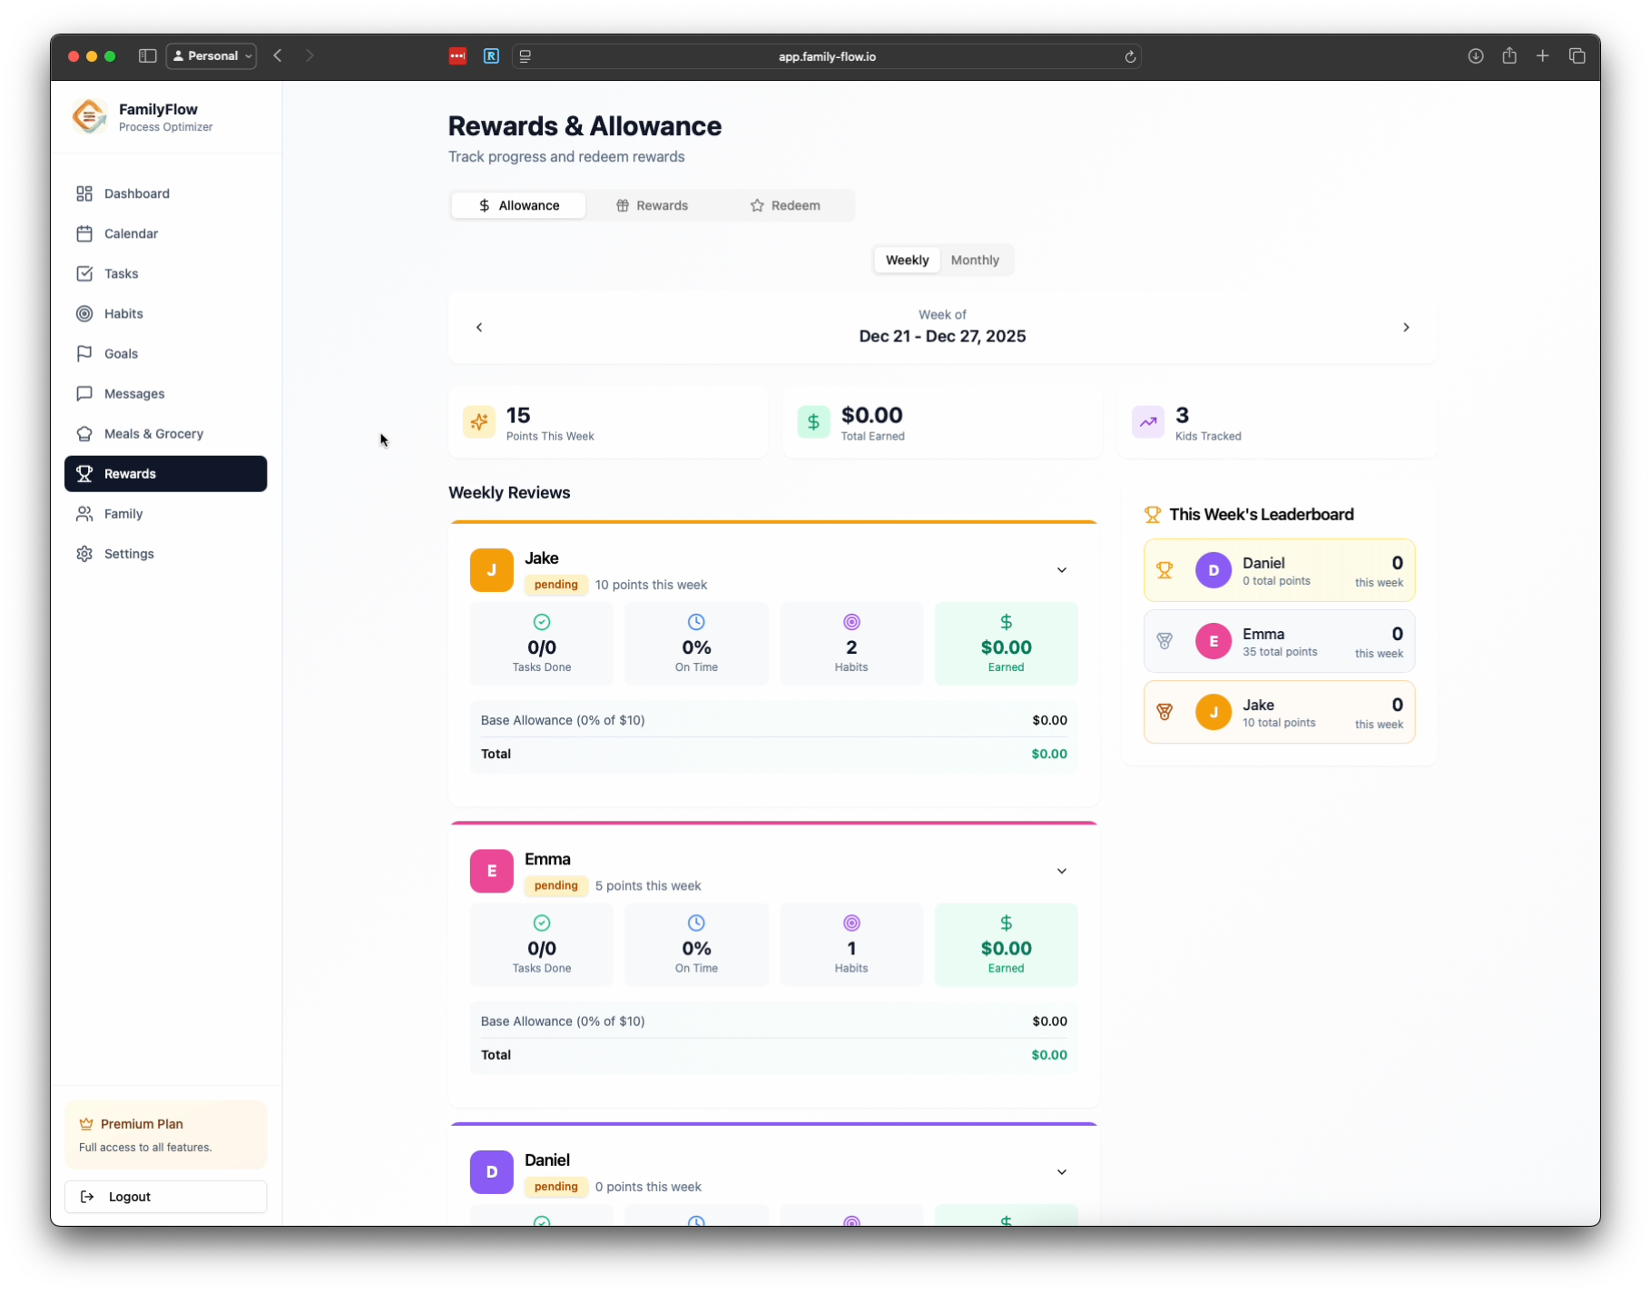The width and height of the screenshot is (1651, 1293).
Task: Switch to the Allowance tab
Action: click(518, 205)
